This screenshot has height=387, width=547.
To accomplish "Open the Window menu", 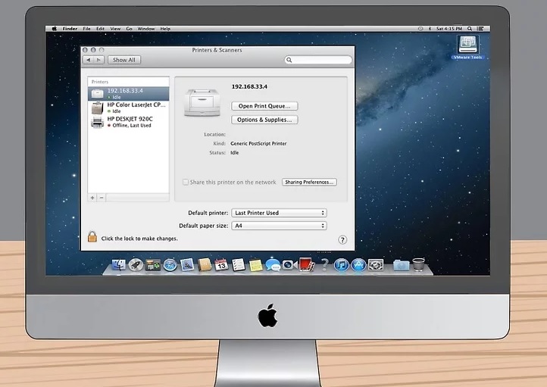I will point(146,29).
